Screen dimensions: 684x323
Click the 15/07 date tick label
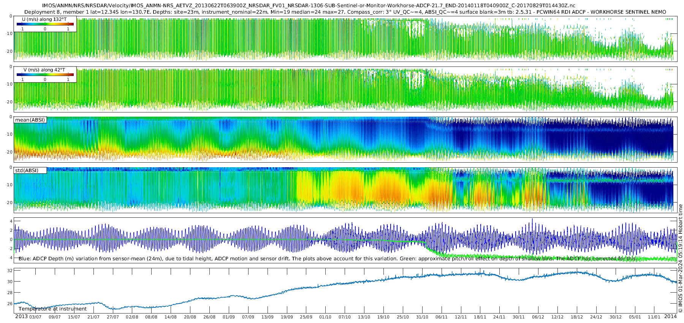[x=74, y=317]
